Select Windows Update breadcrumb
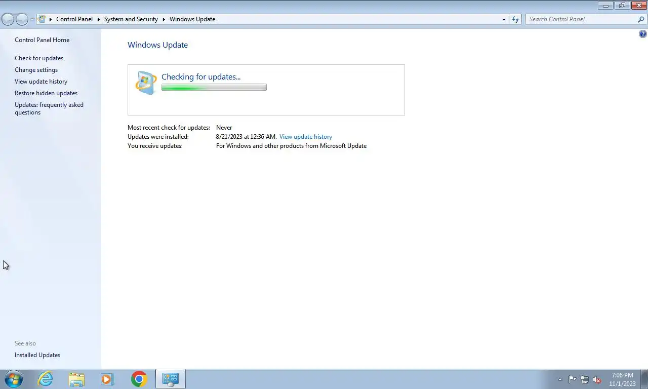The image size is (648, 389). point(192,19)
